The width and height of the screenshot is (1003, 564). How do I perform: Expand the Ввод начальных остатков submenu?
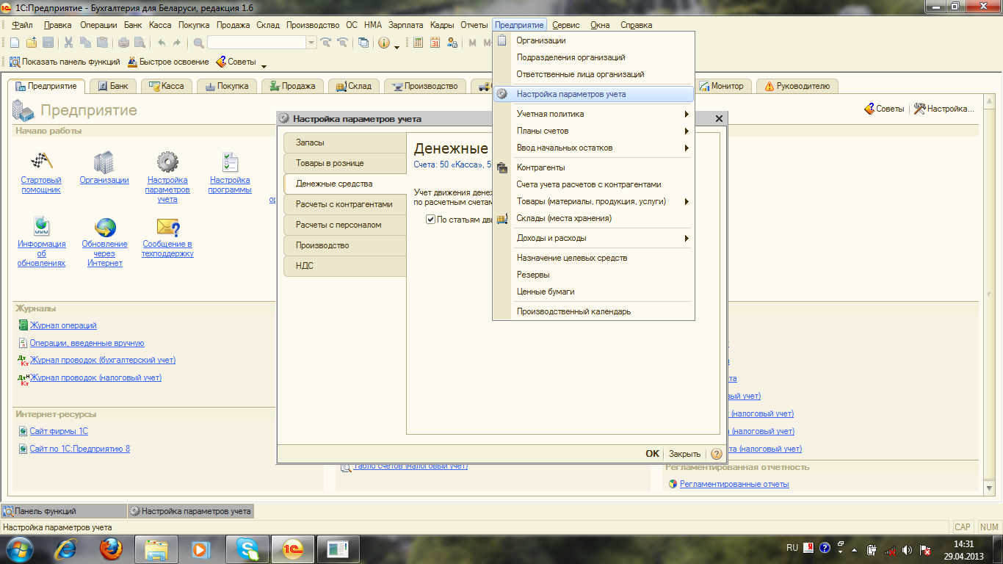[687, 148]
